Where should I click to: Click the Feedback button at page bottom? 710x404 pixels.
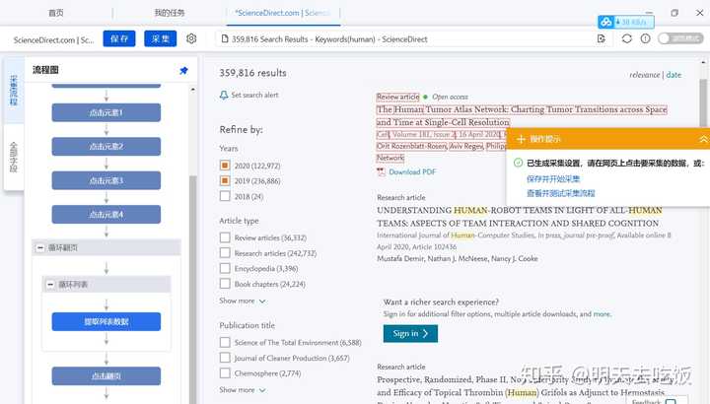pos(654,401)
